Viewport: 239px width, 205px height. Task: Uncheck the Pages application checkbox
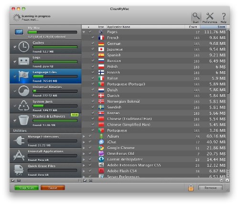pyautogui.click(x=90, y=32)
